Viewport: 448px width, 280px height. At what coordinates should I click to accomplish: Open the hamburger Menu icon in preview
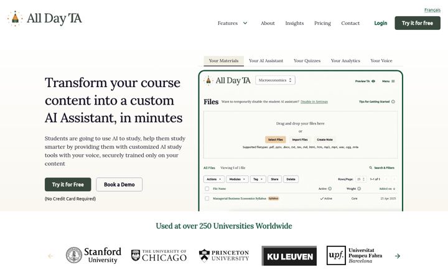tap(393, 81)
